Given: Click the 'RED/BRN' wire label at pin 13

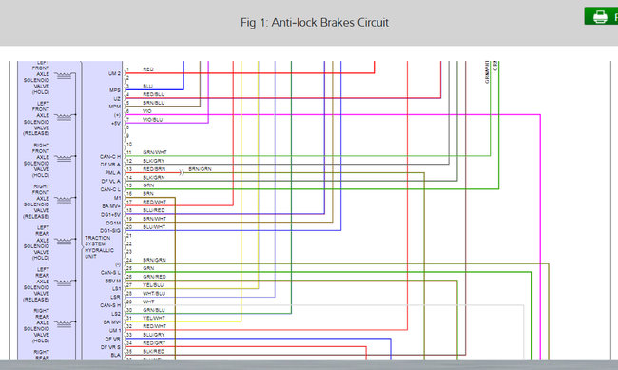Looking at the screenshot, I should click(154, 169).
